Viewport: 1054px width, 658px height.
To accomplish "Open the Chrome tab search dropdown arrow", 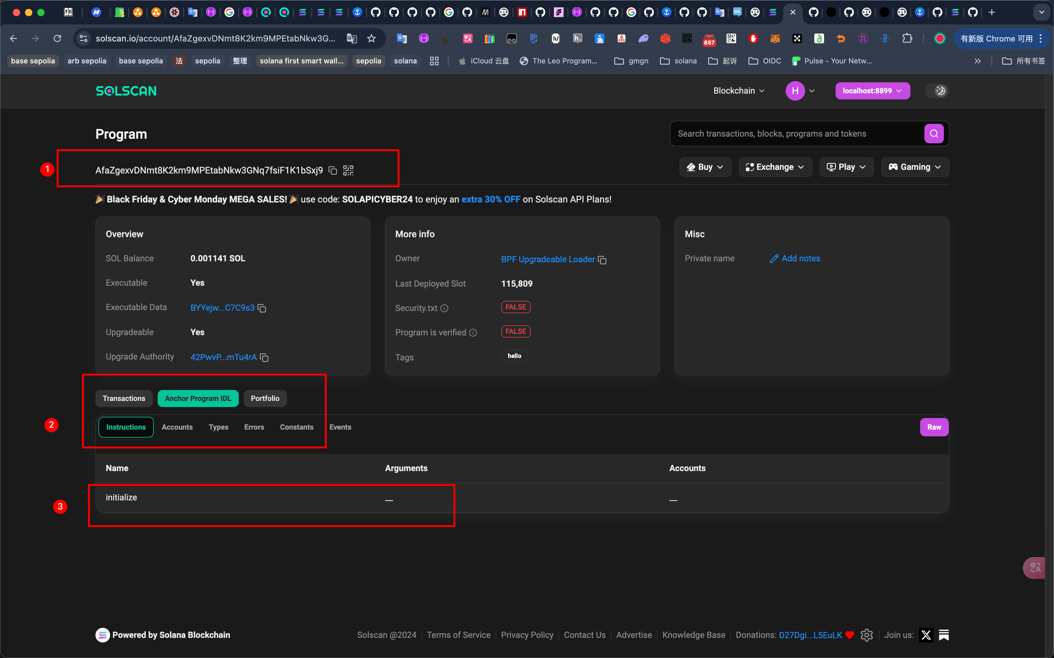I will [x=1041, y=12].
